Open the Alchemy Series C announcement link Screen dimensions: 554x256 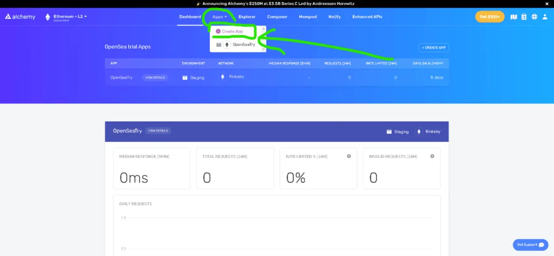point(278,4)
